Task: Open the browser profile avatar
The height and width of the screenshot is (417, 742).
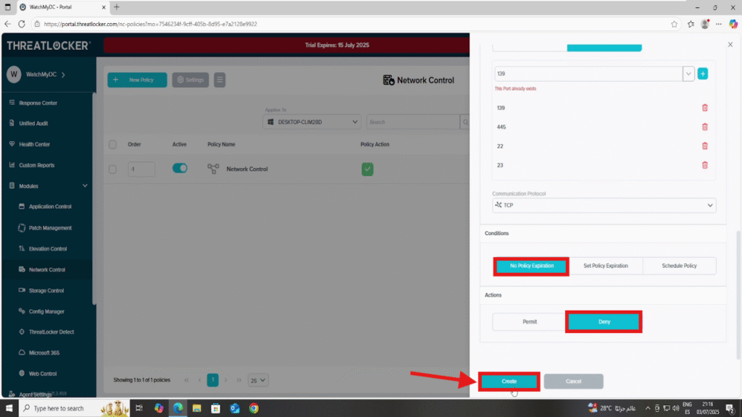Action: tap(705, 24)
